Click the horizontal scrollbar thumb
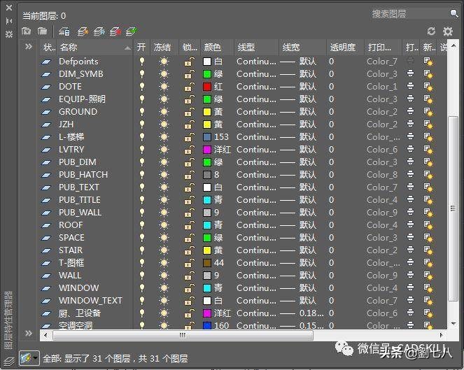 [183, 336]
